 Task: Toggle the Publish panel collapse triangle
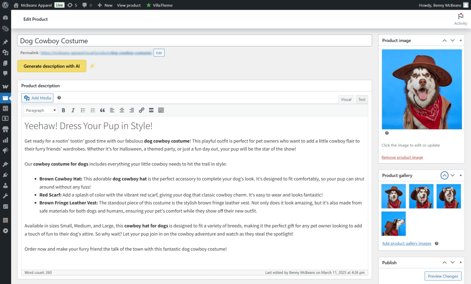(x=460, y=262)
